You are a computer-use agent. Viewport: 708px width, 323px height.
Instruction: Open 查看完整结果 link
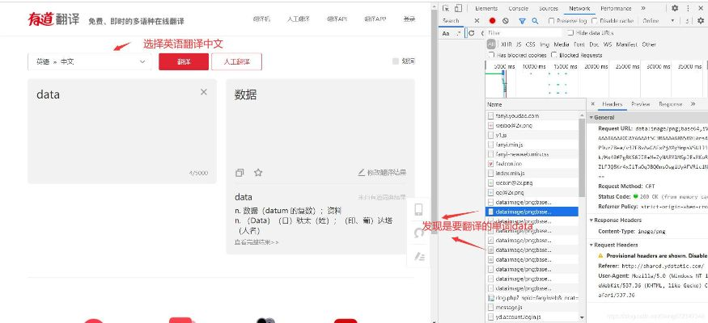tap(256, 242)
